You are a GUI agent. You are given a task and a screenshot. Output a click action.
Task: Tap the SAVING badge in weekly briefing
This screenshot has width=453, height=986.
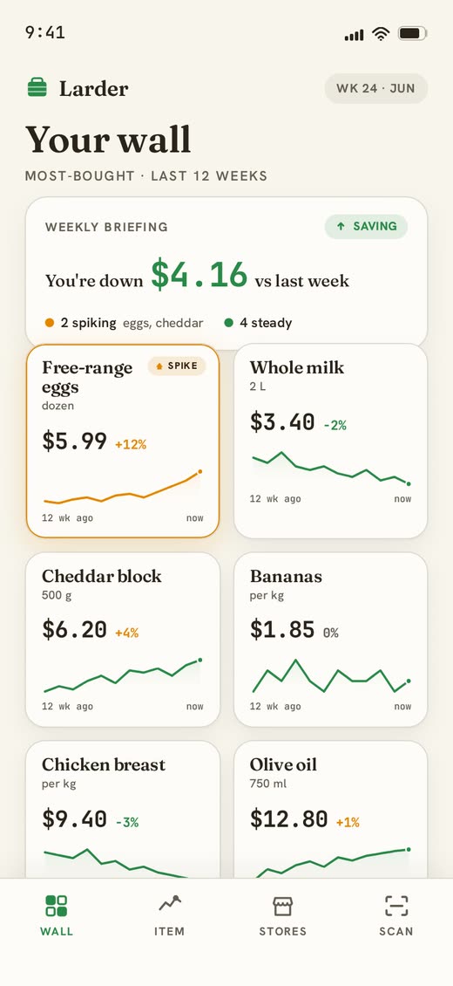(x=366, y=226)
